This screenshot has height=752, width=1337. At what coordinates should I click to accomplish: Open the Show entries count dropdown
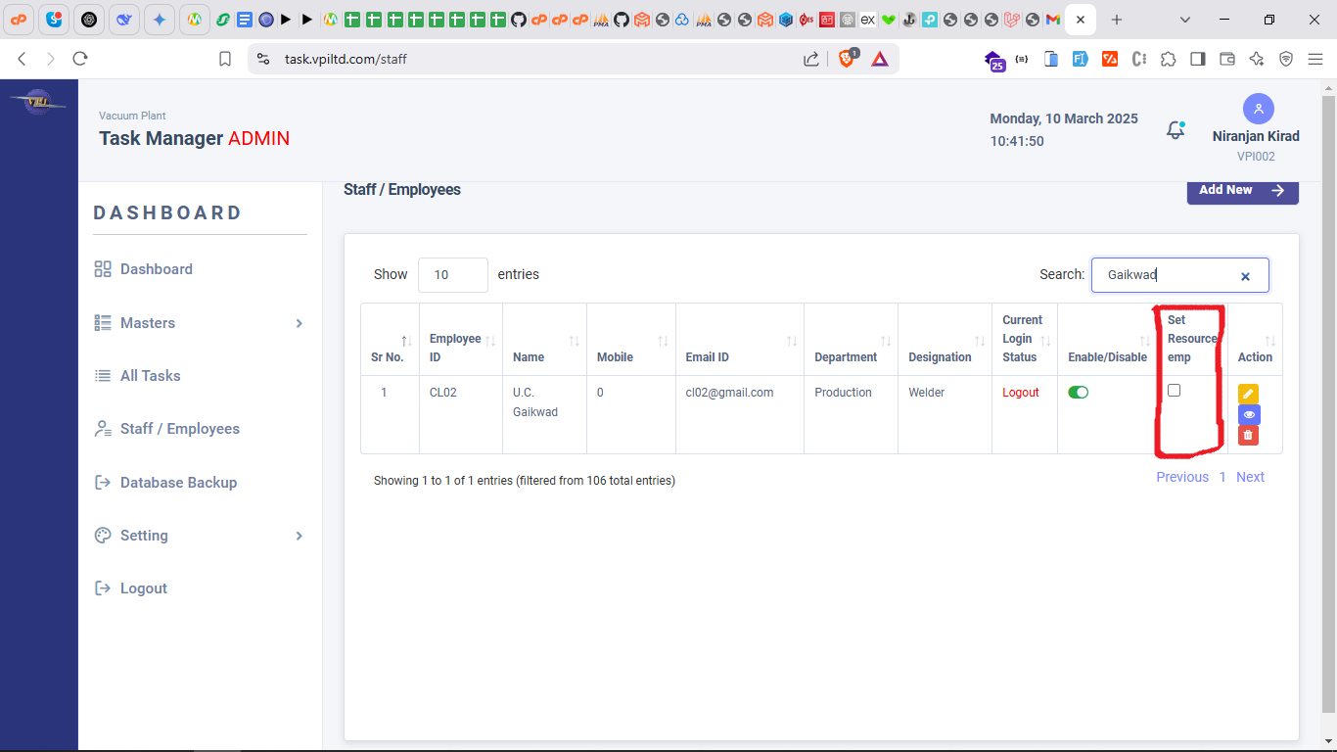452,275
